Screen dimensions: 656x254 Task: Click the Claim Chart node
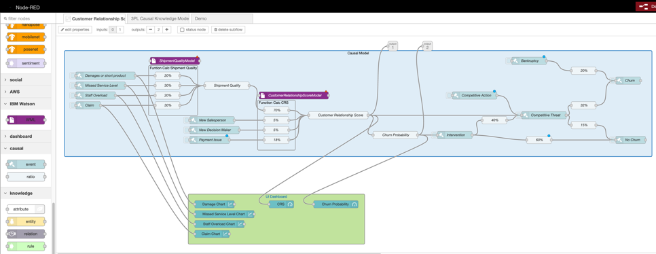[213, 234]
